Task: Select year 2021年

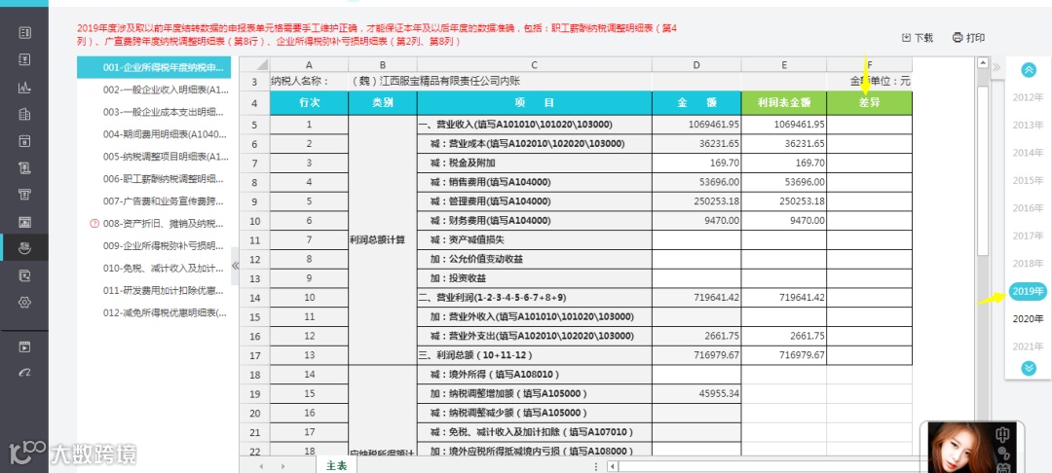Action: [x=1029, y=346]
